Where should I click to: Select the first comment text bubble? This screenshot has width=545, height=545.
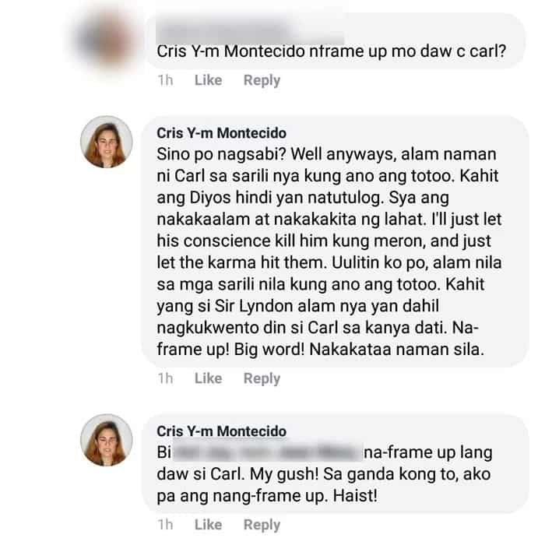click(336, 40)
